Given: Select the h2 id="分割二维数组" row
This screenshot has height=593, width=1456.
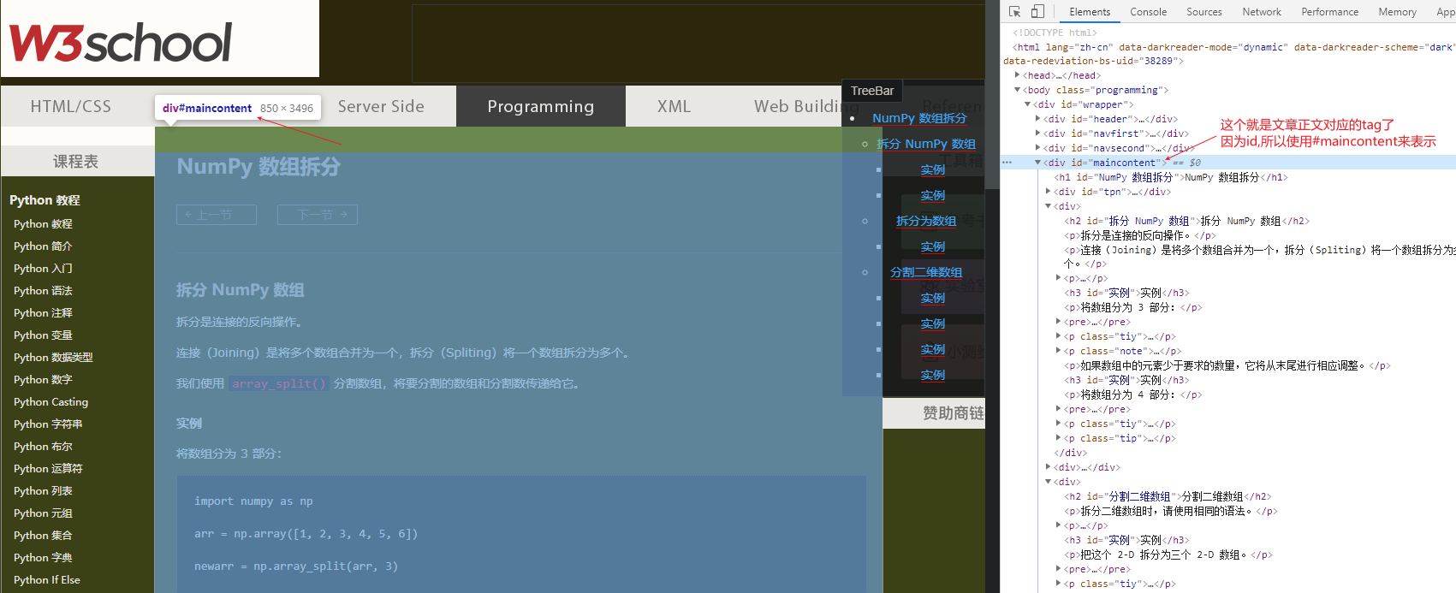Looking at the screenshot, I should [1227, 496].
